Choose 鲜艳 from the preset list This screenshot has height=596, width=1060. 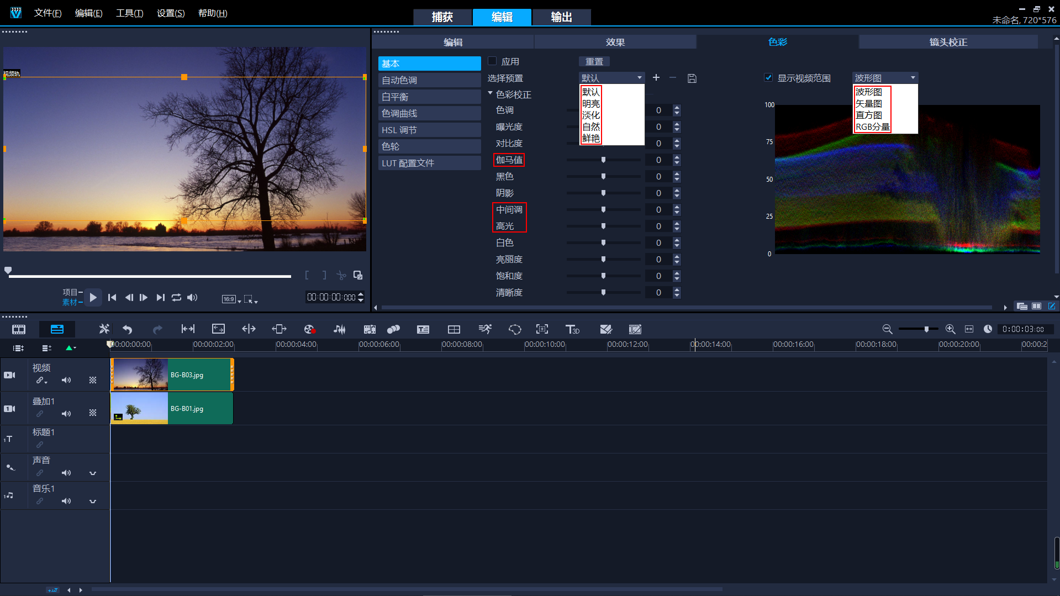click(590, 138)
